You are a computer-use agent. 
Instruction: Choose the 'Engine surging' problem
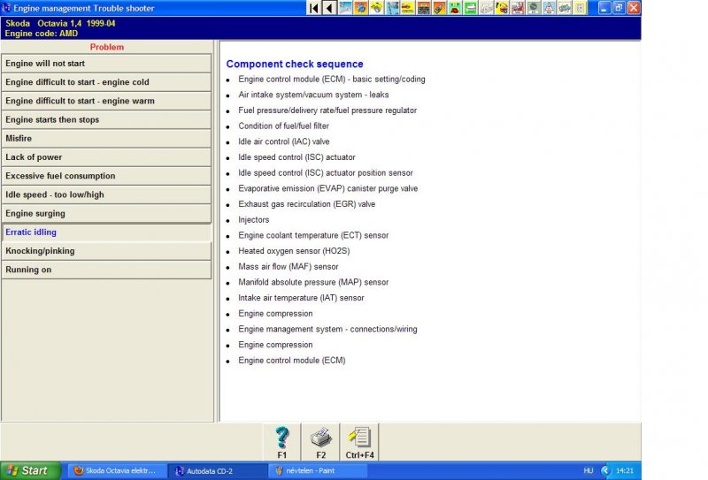point(106,213)
